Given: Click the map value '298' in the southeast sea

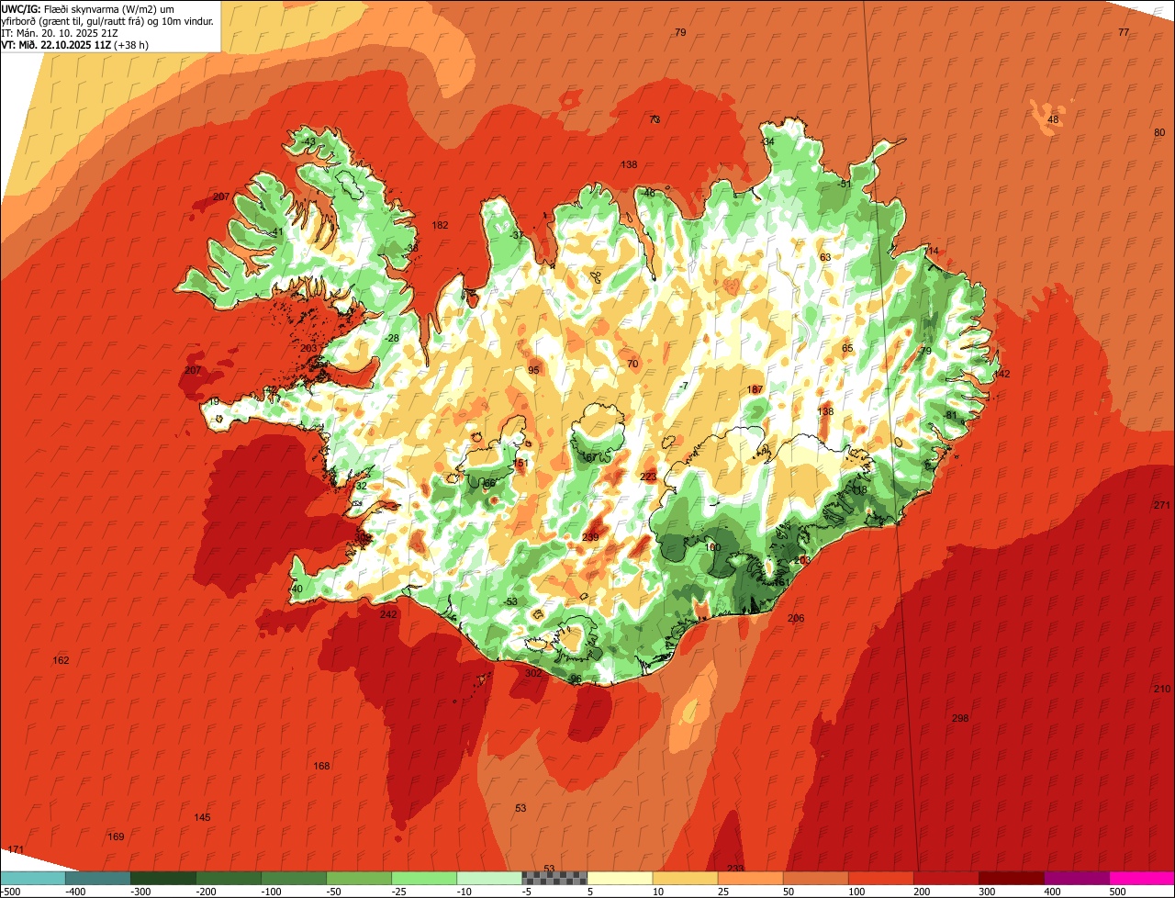Looking at the screenshot, I should [960, 718].
